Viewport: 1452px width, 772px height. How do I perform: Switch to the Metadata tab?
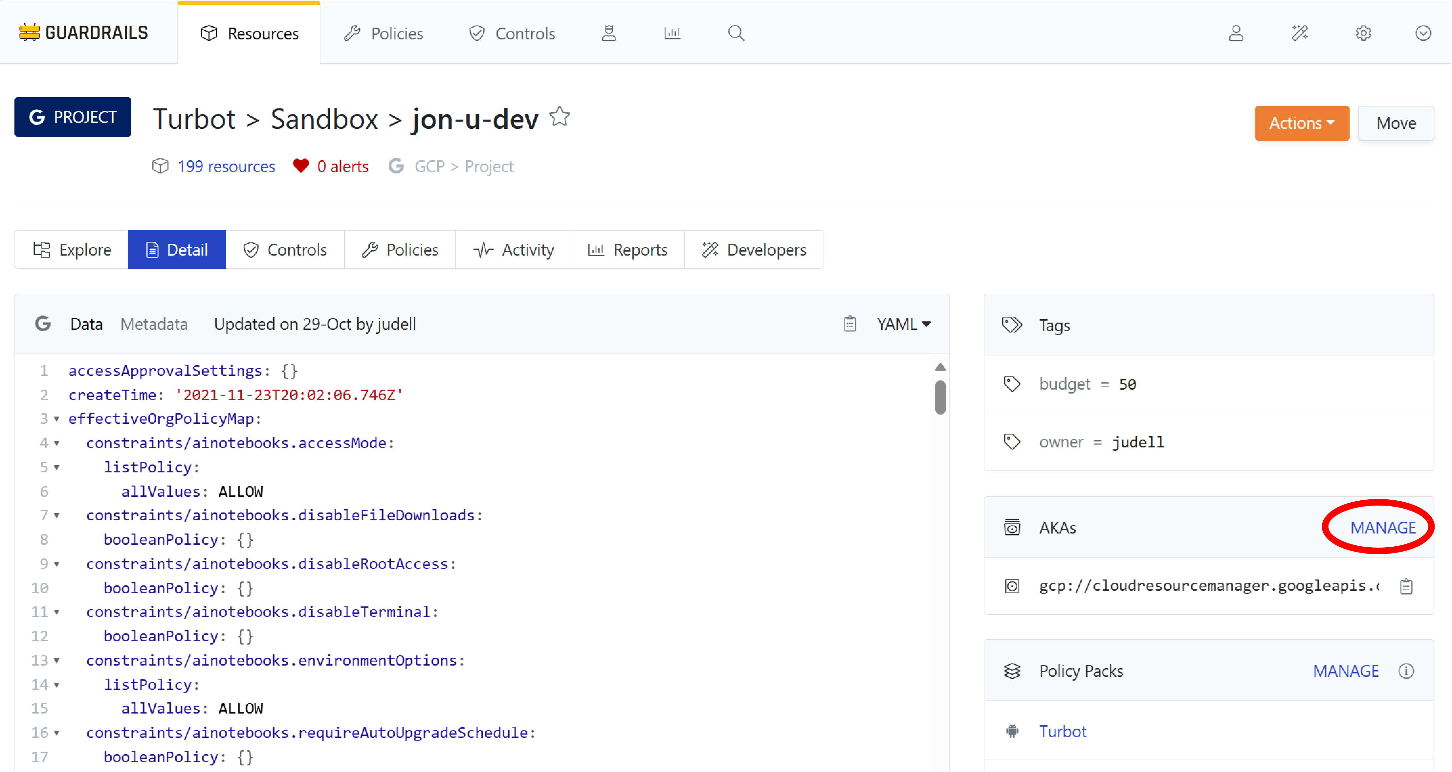pyautogui.click(x=154, y=324)
